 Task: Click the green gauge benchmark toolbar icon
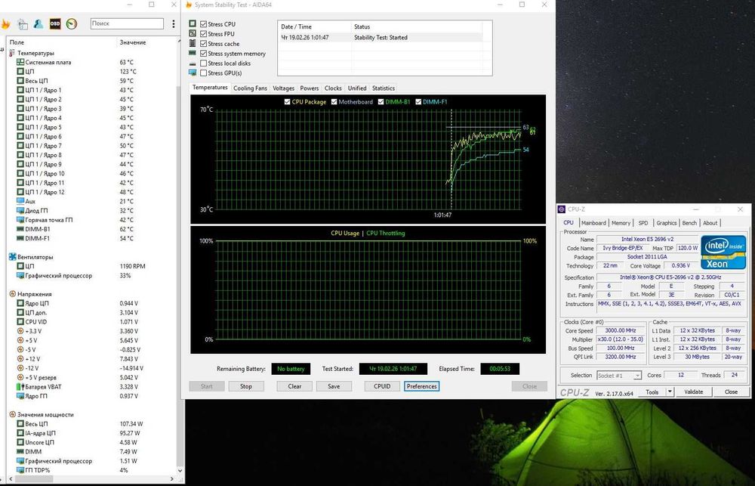point(72,23)
